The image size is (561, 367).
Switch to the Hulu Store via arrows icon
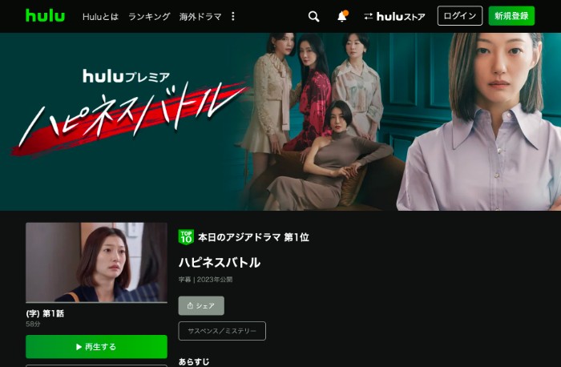click(x=369, y=17)
